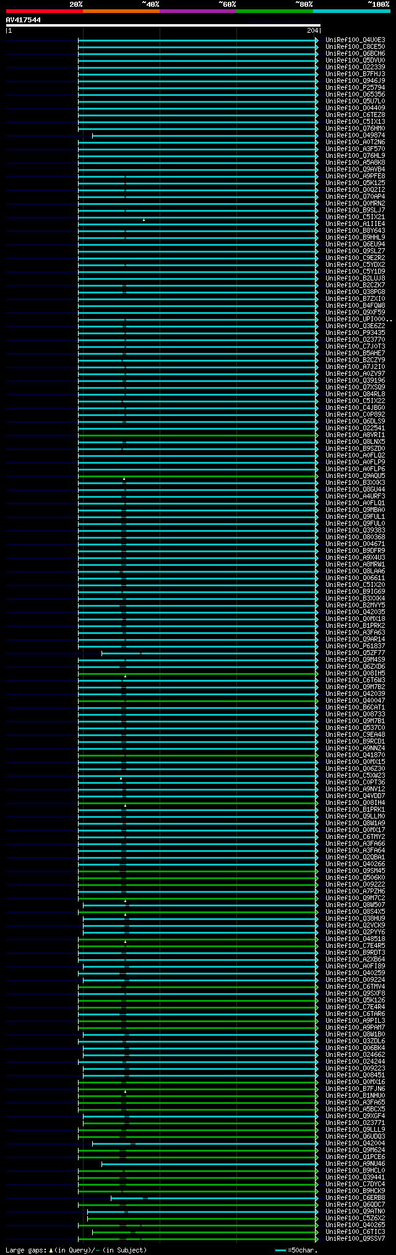Select the label UniRef100_Q9FUL1

pyautogui.click(x=355, y=517)
